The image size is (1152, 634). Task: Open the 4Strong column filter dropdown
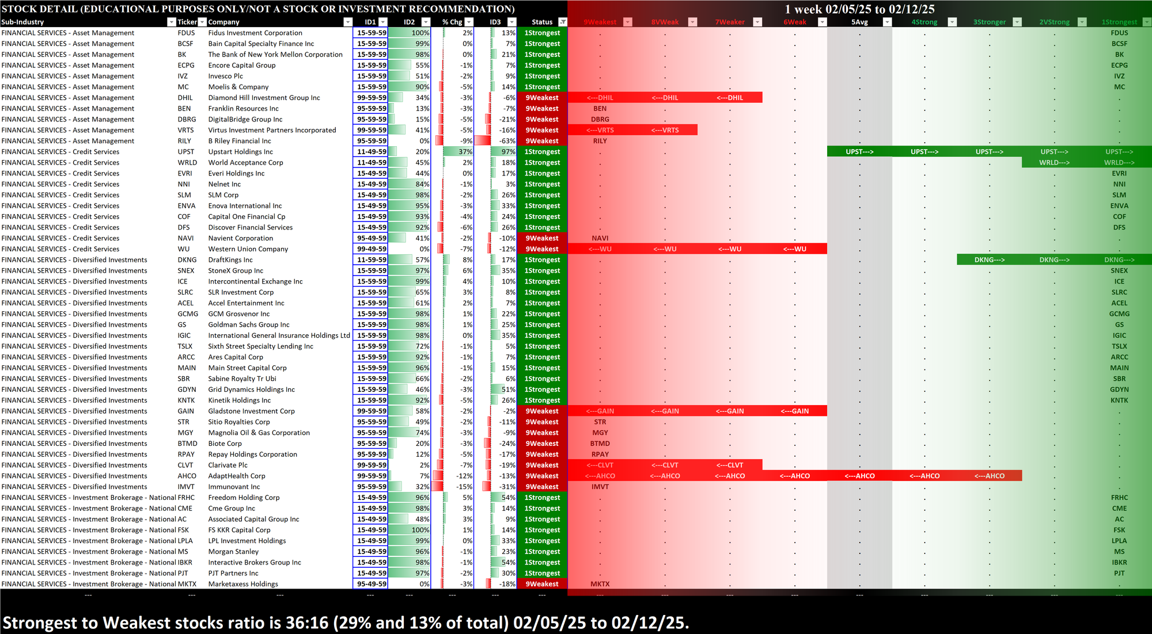[x=952, y=22]
